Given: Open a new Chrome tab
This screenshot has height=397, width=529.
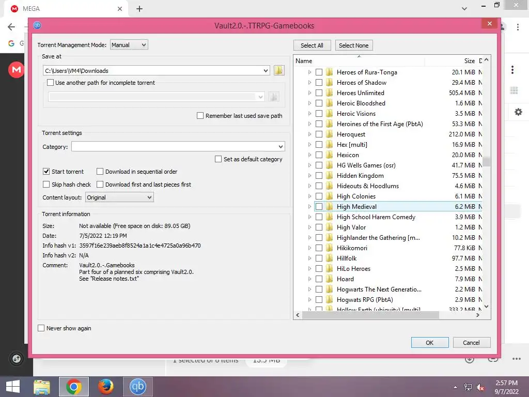Looking at the screenshot, I should pos(139,9).
